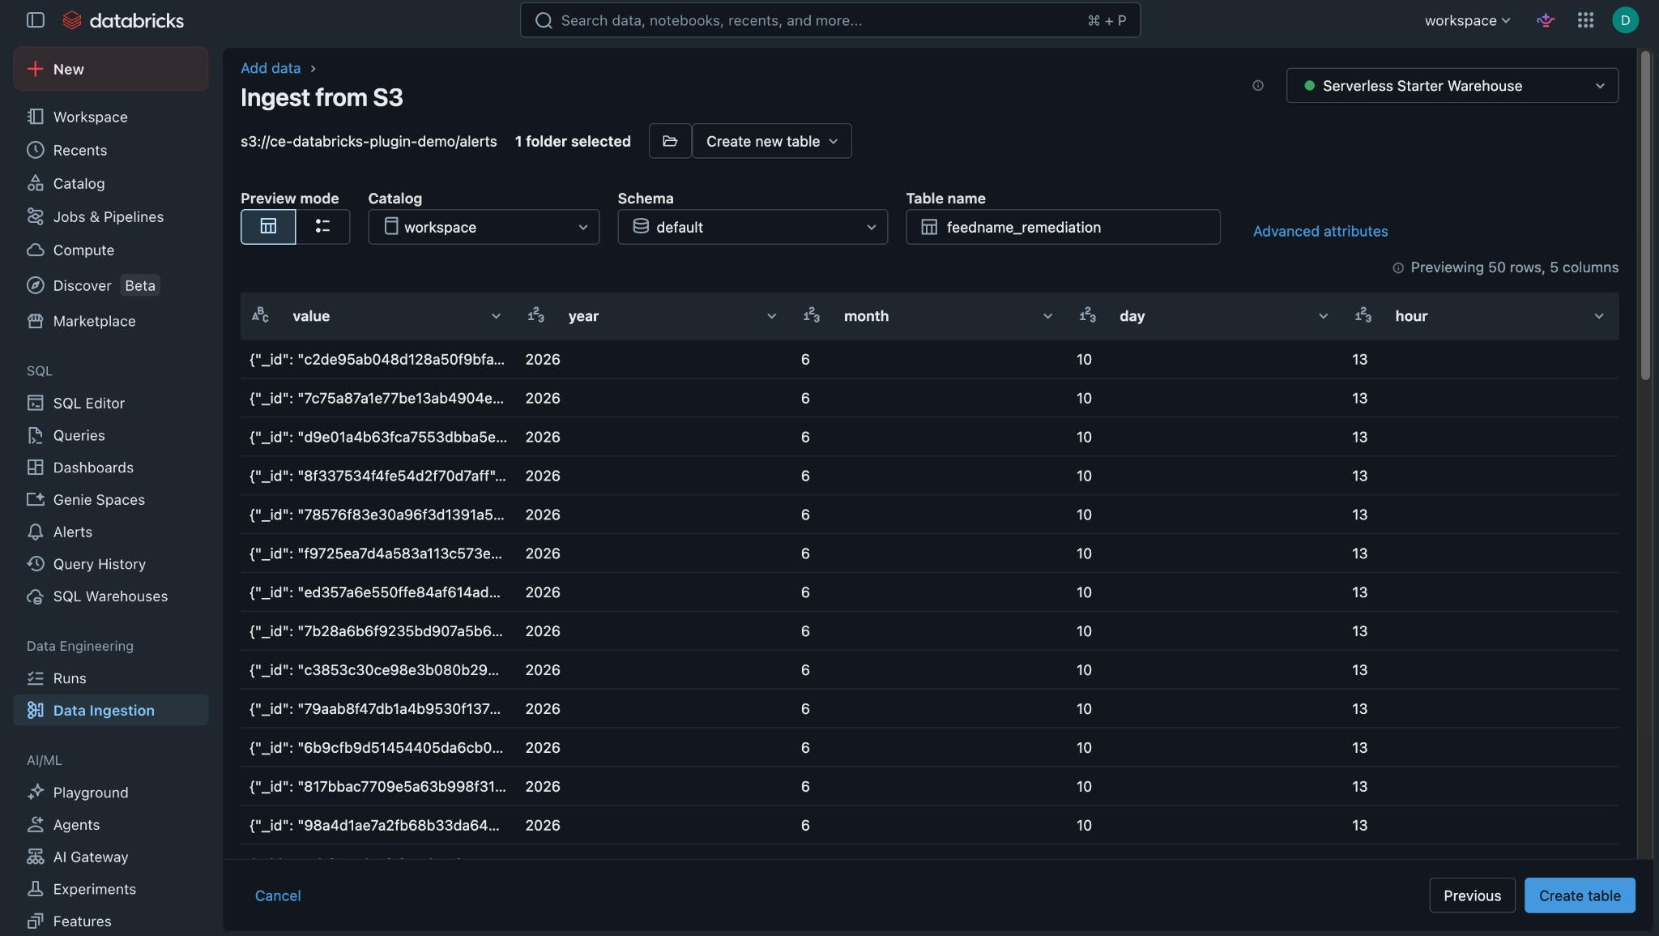The image size is (1659, 936).
Task: Click the folder browse icon button
Action: 670,141
